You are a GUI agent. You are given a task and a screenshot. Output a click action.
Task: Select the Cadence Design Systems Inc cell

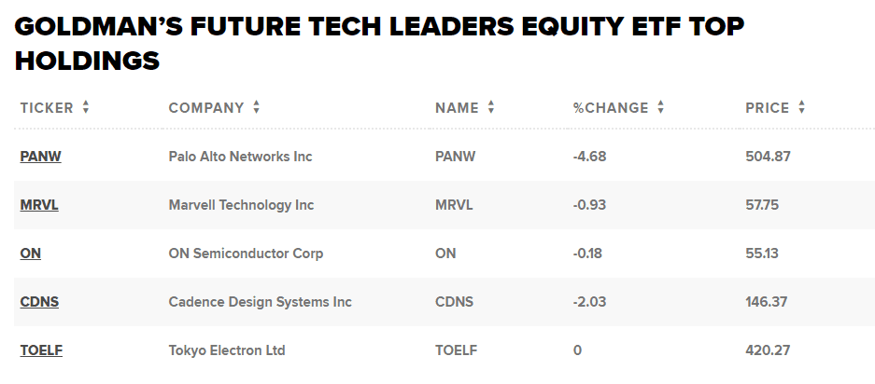tap(260, 302)
